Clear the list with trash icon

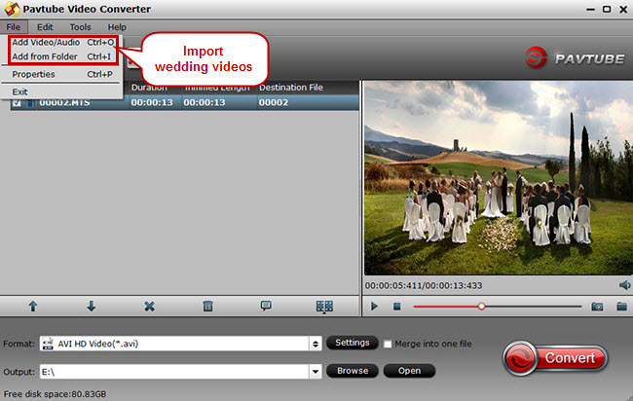click(x=207, y=307)
